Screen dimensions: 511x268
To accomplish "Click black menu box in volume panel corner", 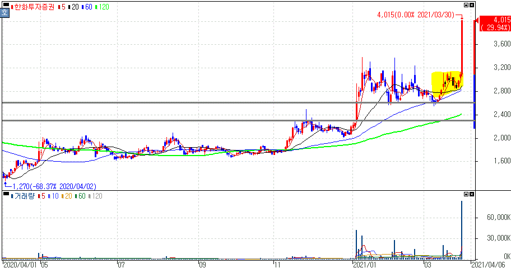I will coord(6,194).
